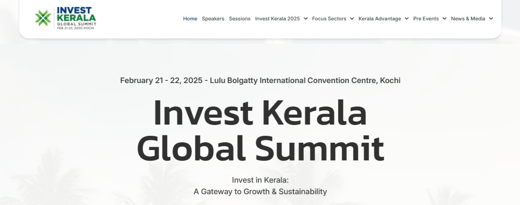Screen dimensions: 520x205
Task: Go to the Home page link
Action: point(190,19)
